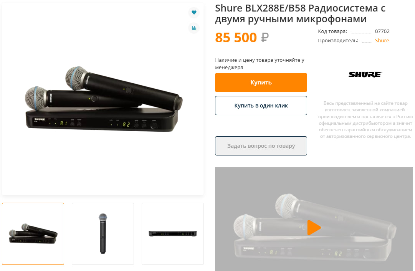Show the single handheld microphone thumbnail

coord(103,234)
